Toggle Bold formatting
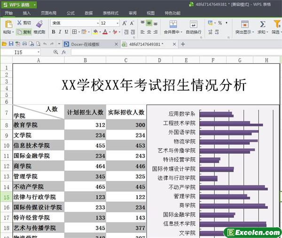The width and height of the screenshot is (282, 238). [54, 32]
